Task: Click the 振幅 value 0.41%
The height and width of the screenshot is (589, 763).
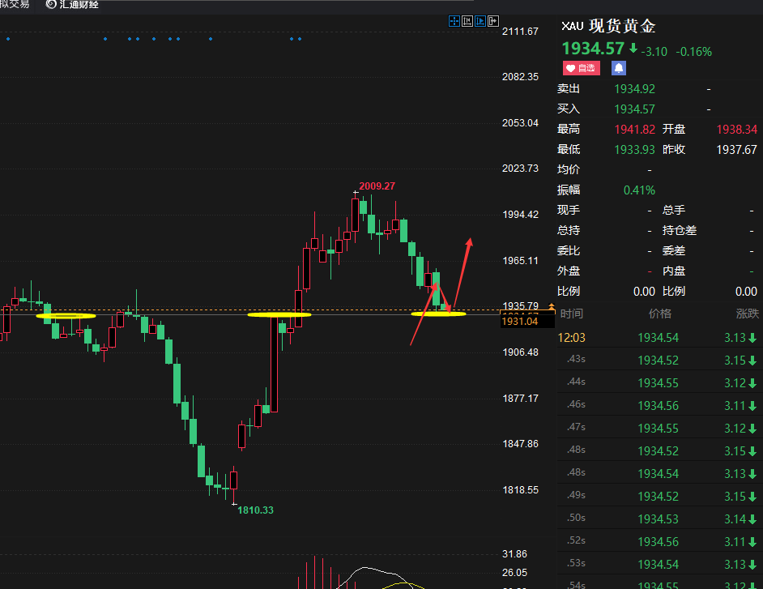Action: point(639,190)
